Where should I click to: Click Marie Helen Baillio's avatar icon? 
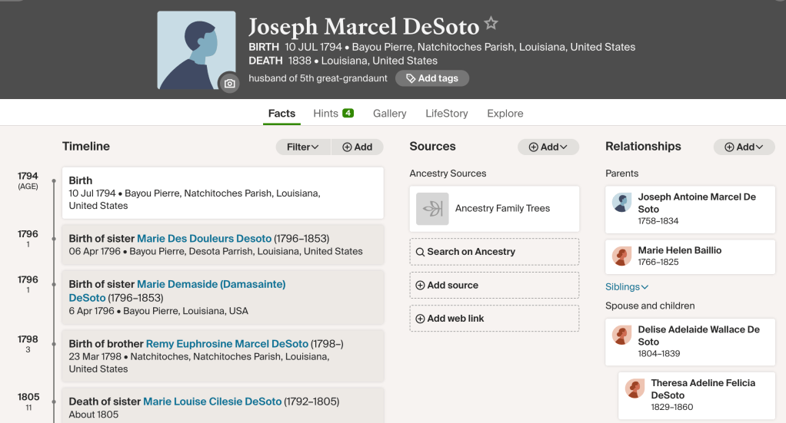[x=622, y=256]
